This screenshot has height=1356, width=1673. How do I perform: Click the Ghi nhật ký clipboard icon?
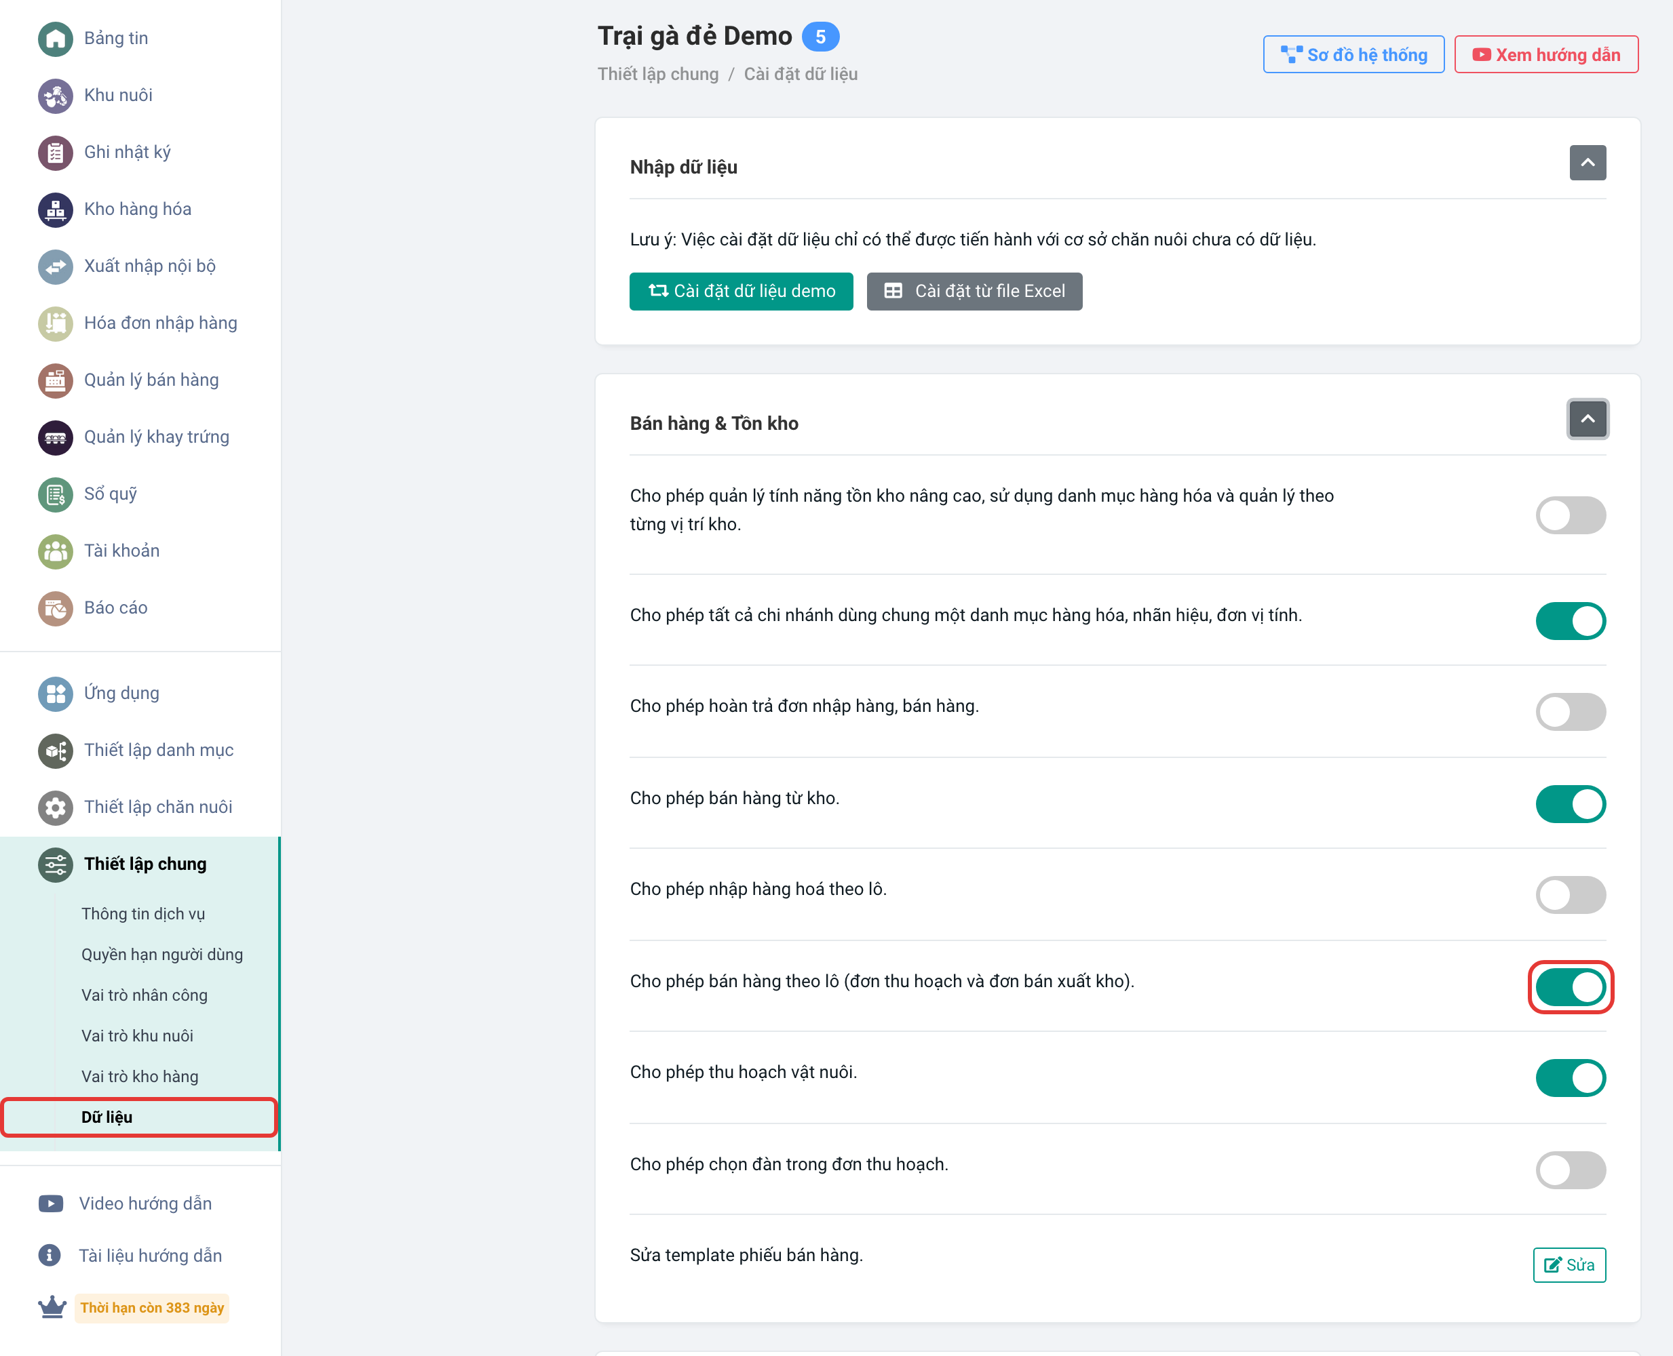56,153
